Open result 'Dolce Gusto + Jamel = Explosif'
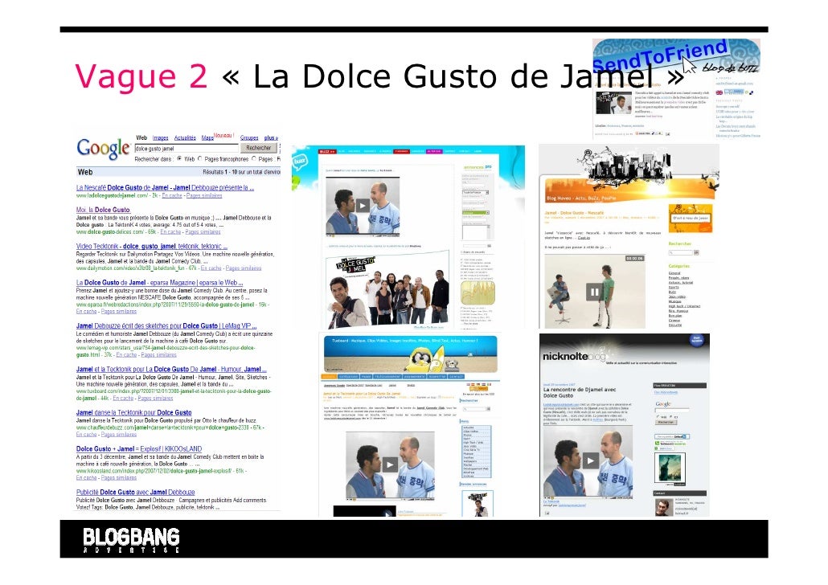Image resolution: width=828 pixels, height=585 pixels. click(x=139, y=448)
